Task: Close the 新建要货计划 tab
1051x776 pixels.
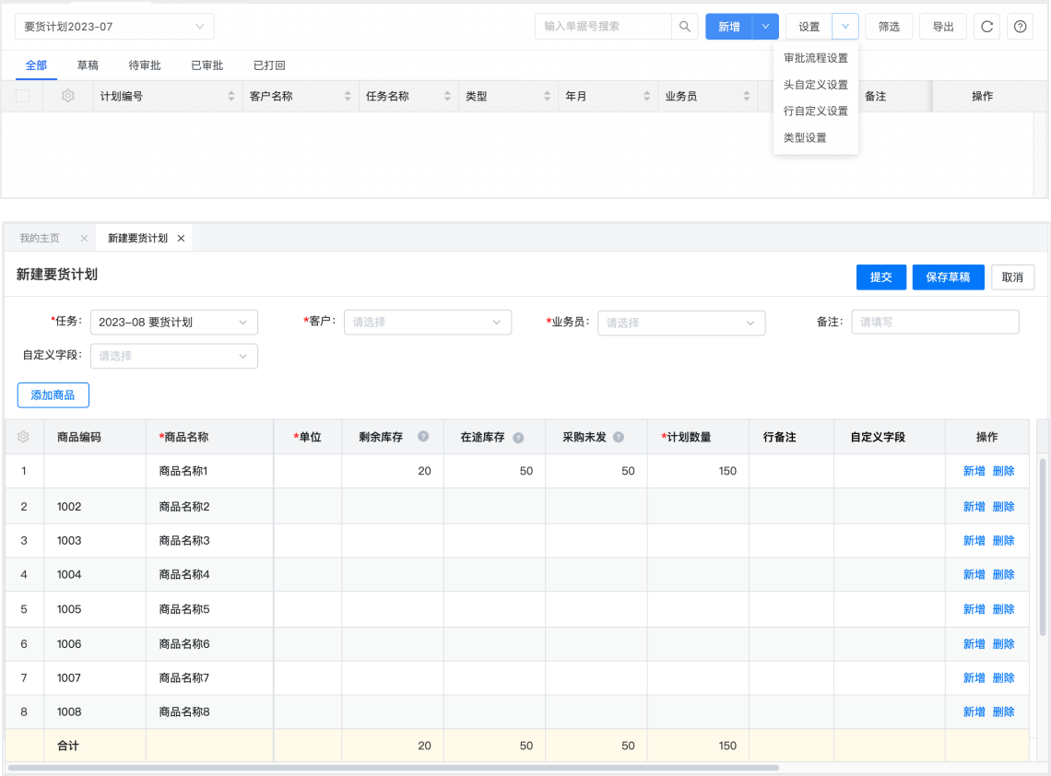Action: click(x=181, y=238)
